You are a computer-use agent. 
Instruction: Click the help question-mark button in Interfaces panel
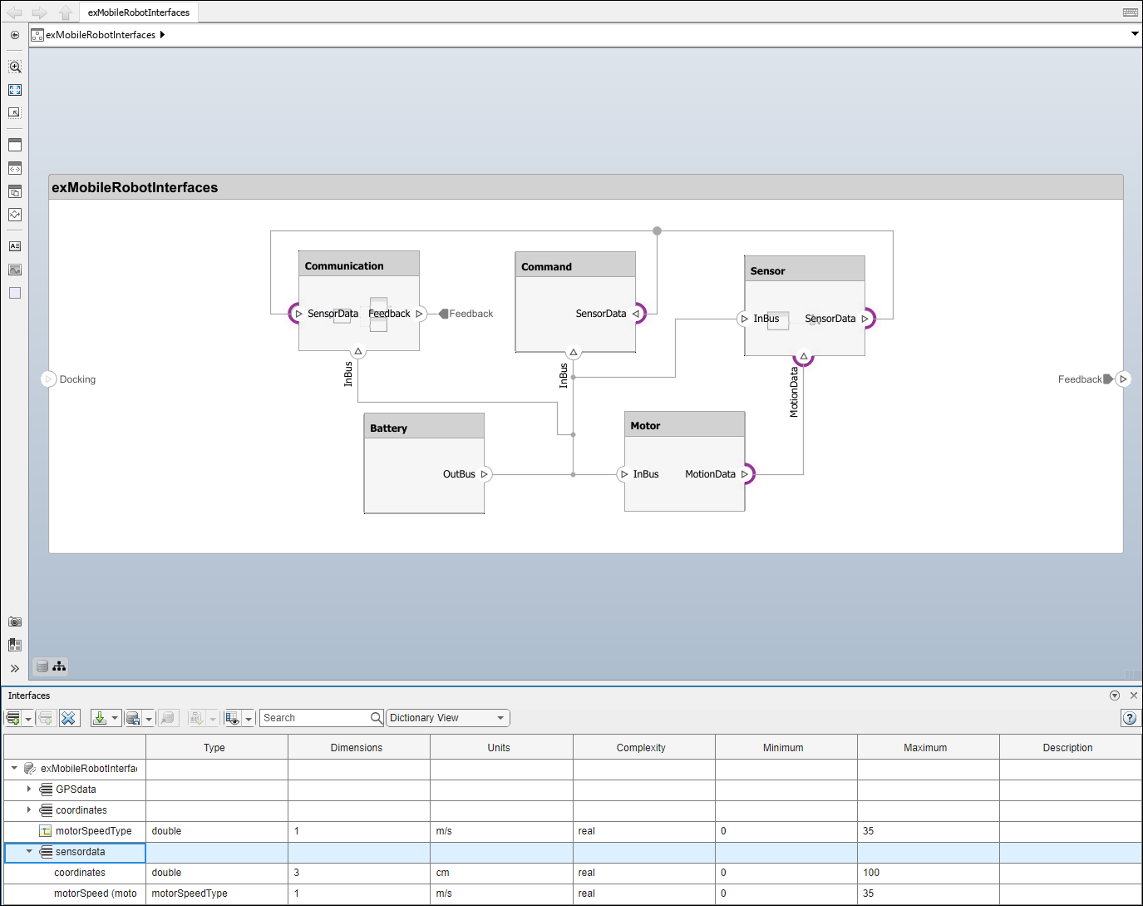(1130, 717)
